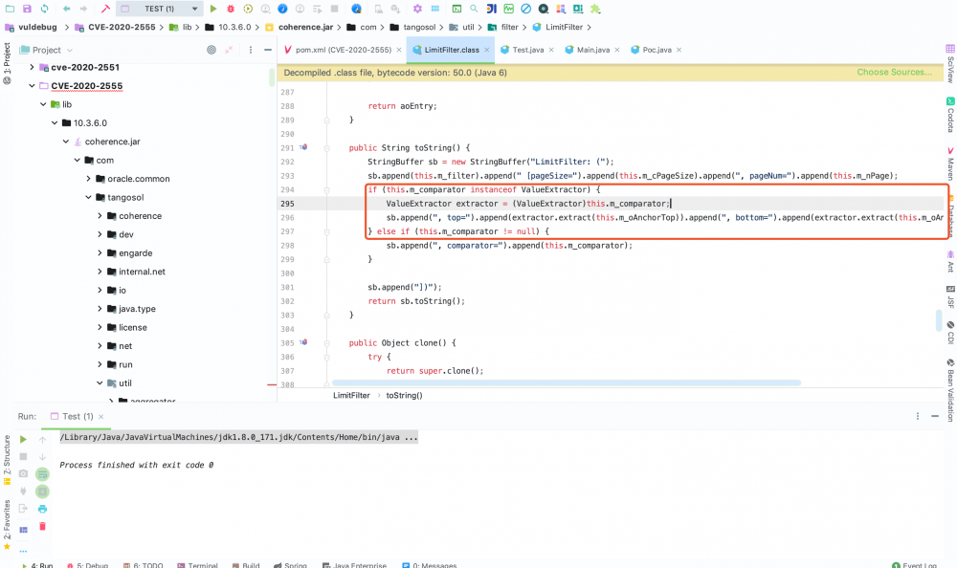Start debugging with the bug icon

(x=233, y=9)
